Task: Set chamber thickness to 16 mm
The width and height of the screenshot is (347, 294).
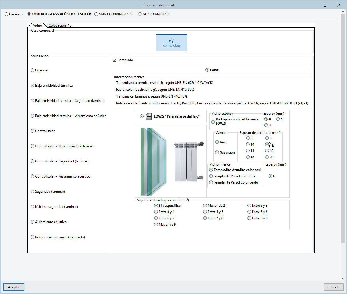Action: [x=269, y=151]
